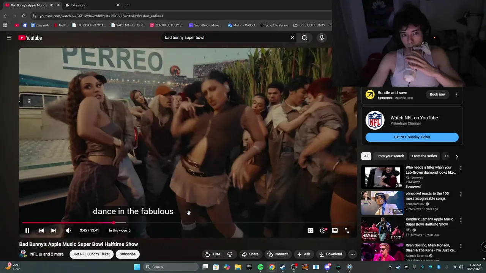
Task: Pause the video
Action: [x=27, y=231]
